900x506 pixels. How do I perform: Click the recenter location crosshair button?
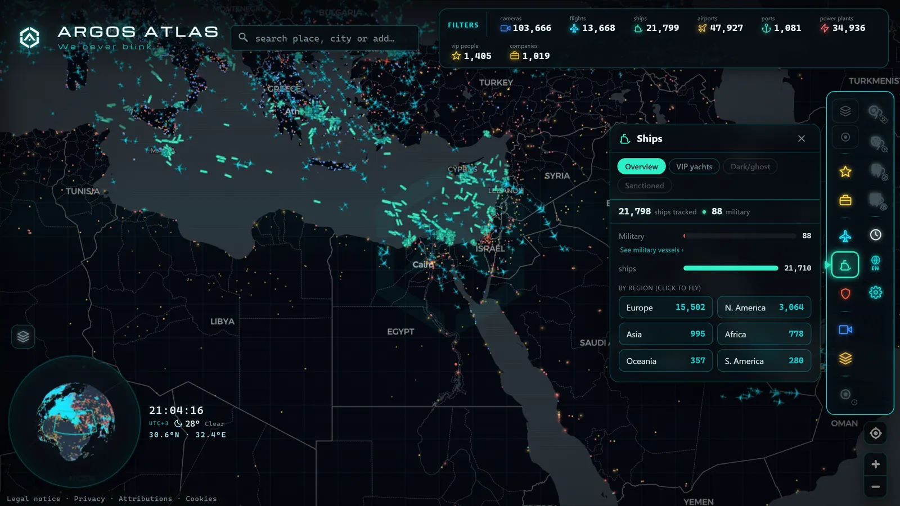pos(875,433)
